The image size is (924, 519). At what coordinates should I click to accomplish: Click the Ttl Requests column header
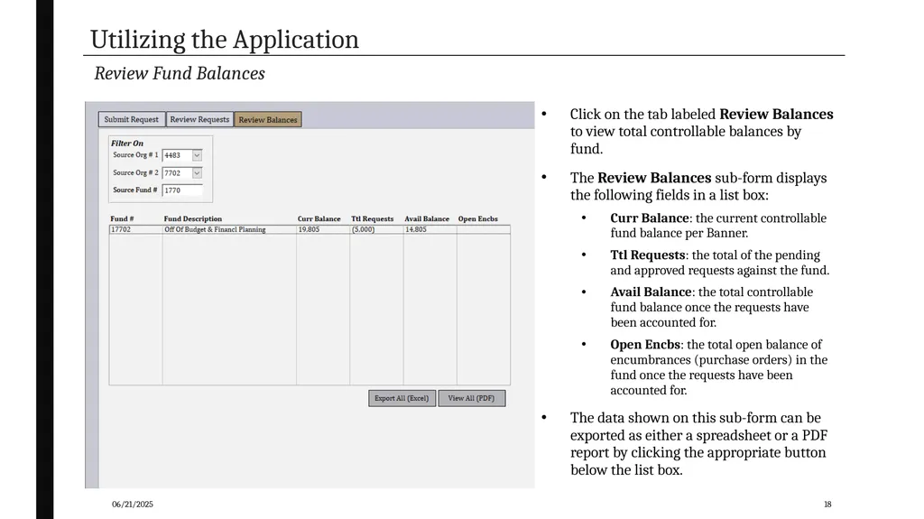pyautogui.click(x=373, y=218)
